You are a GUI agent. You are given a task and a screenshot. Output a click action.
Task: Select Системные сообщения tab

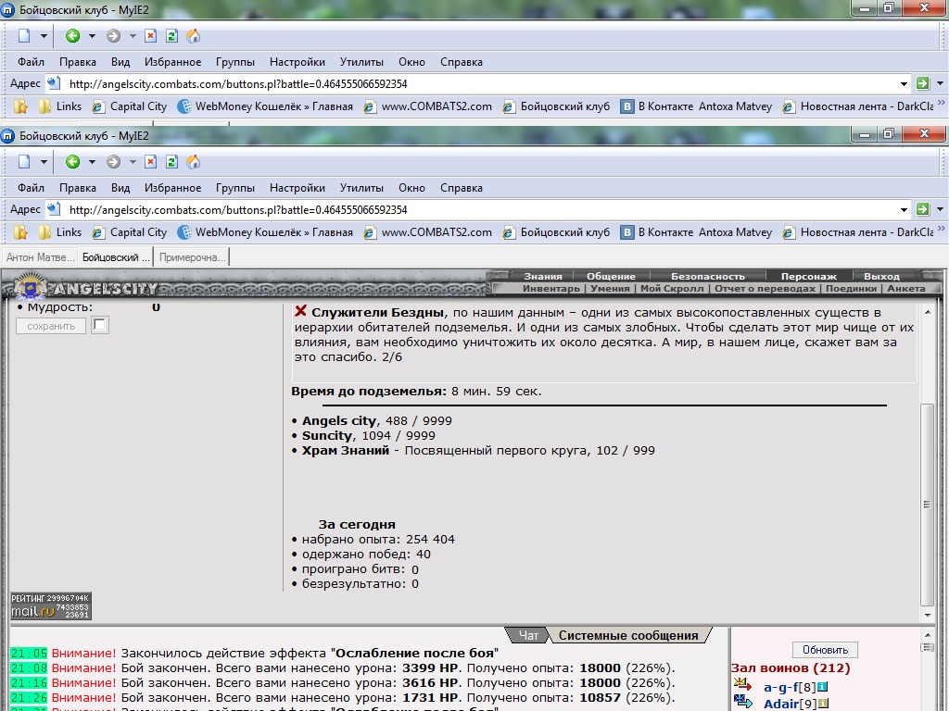[x=628, y=635]
